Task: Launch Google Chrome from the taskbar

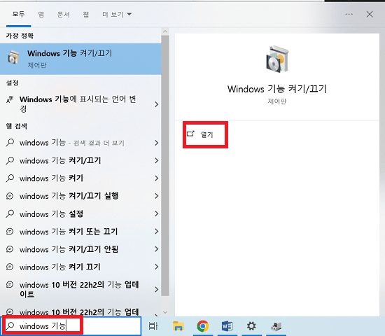Action: coord(202,326)
